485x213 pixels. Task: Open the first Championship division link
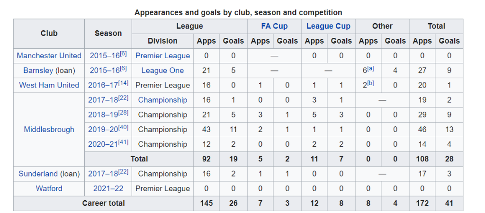[x=162, y=100]
